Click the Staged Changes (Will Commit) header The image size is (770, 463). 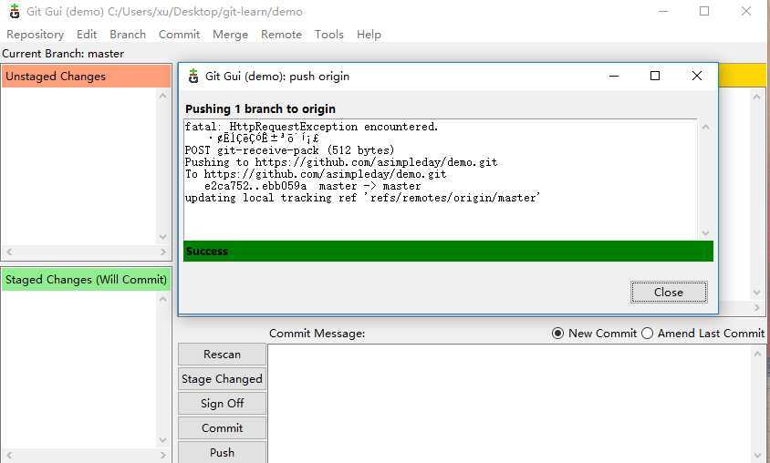click(x=86, y=280)
